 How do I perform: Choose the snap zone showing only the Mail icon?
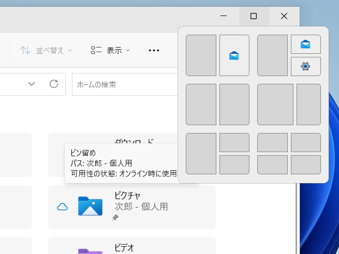[234, 55]
